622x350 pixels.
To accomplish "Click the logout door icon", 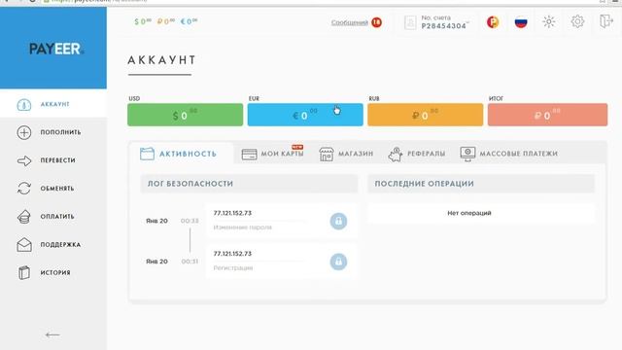I will point(606,21).
